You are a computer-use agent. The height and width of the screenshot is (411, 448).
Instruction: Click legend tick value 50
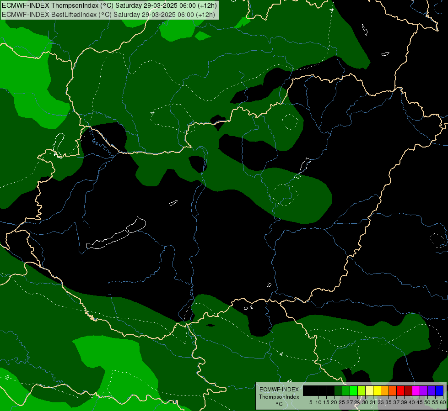tap(427, 402)
